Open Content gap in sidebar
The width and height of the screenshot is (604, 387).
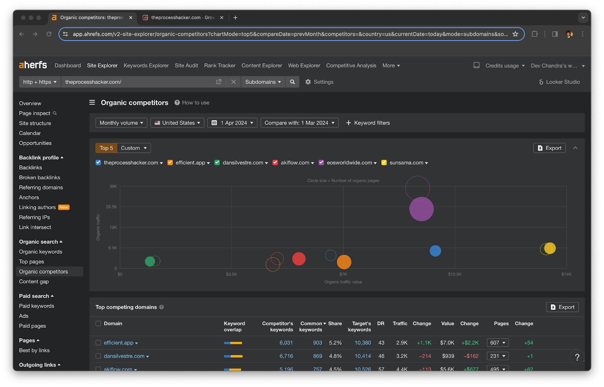click(x=34, y=282)
